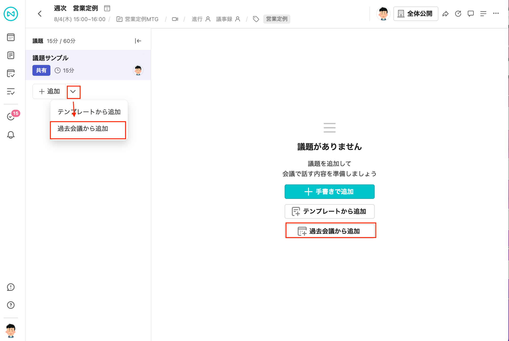Click the meeting title 週次 営業定例
Viewport: 509px width, 341px height.
click(x=76, y=8)
